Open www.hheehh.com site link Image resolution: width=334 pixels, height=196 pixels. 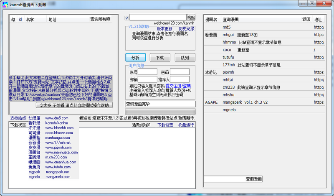(x=59, y=128)
